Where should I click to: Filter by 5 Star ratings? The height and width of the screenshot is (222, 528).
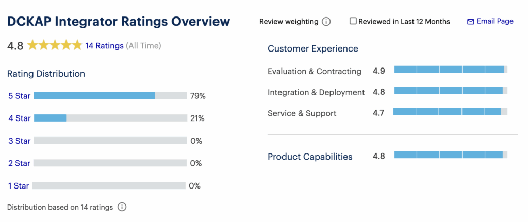coord(19,96)
